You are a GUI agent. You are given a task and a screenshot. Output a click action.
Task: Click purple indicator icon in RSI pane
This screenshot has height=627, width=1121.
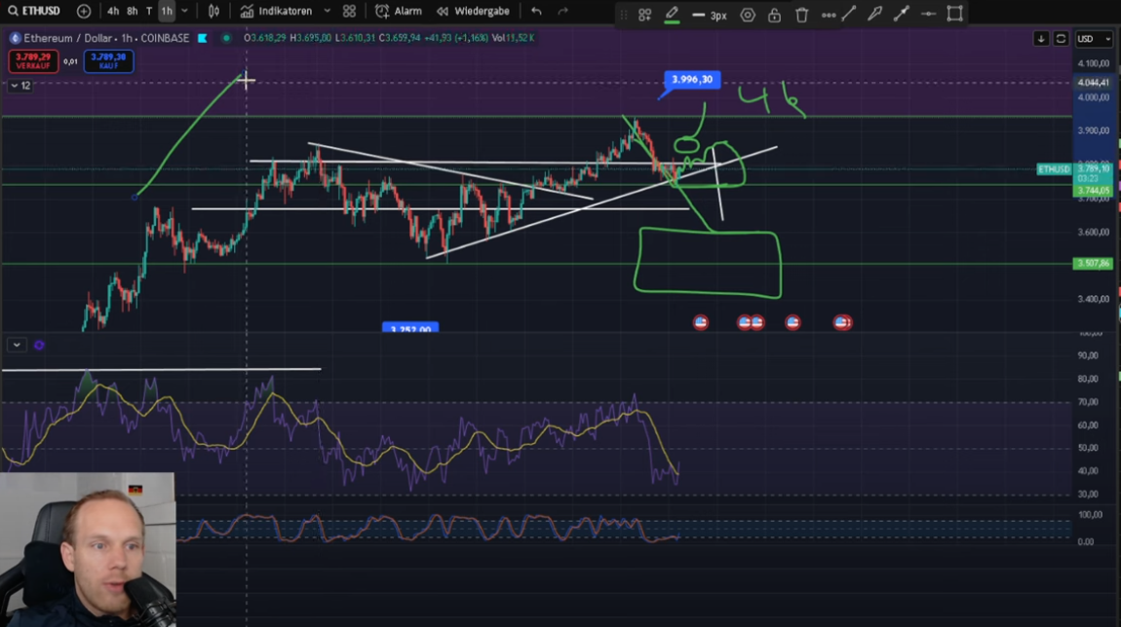tap(39, 345)
